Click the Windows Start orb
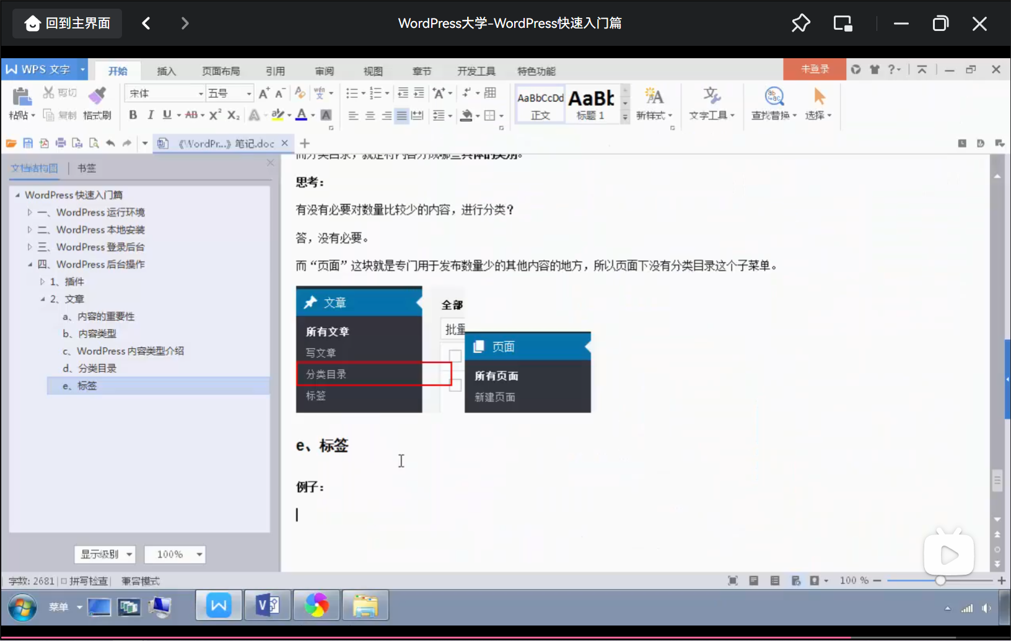This screenshot has width=1011, height=641. [x=22, y=607]
